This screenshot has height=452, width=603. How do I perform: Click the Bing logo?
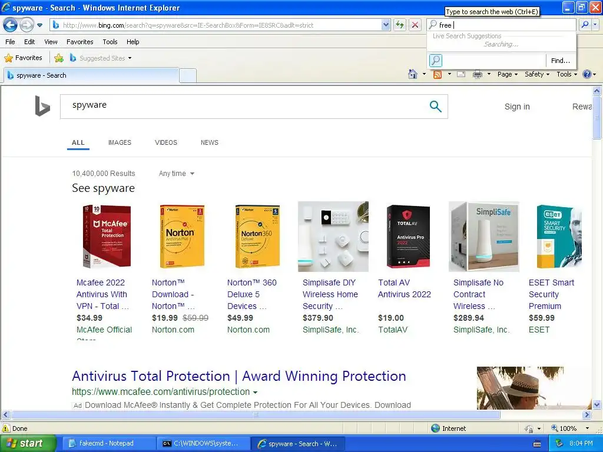[42, 106]
